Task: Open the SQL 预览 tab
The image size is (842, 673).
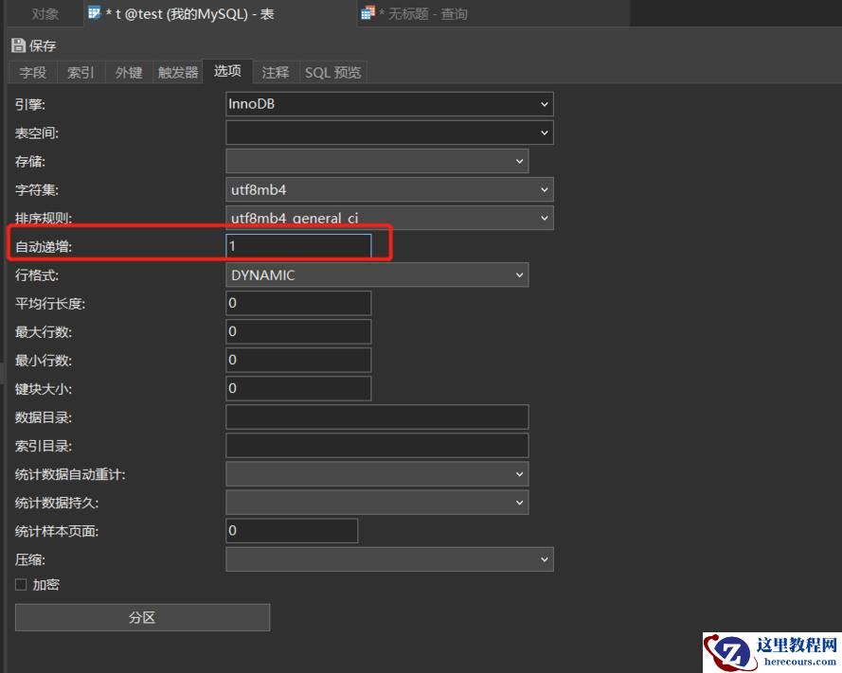Action: 333,73
